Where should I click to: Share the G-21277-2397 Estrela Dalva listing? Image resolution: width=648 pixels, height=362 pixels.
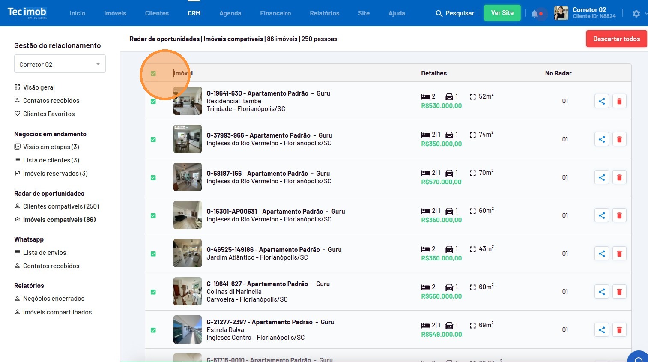pos(602,330)
